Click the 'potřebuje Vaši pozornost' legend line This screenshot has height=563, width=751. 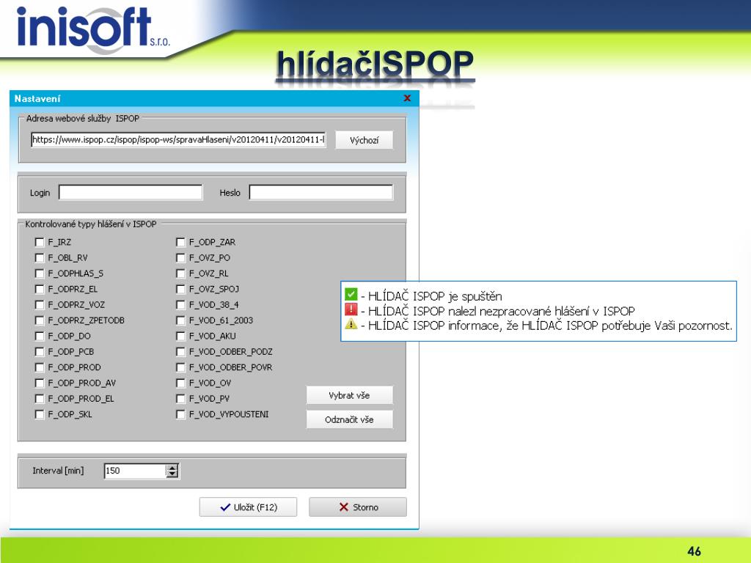coord(550,326)
